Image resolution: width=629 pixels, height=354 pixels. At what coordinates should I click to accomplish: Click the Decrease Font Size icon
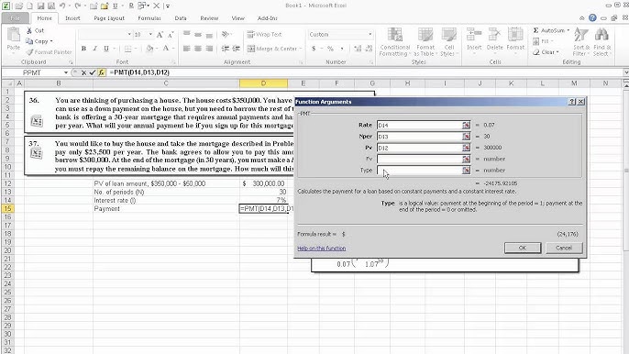click(171, 35)
